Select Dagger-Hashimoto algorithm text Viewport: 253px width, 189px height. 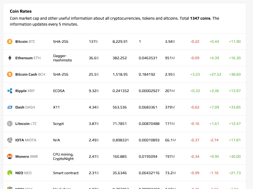click(62, 58)
